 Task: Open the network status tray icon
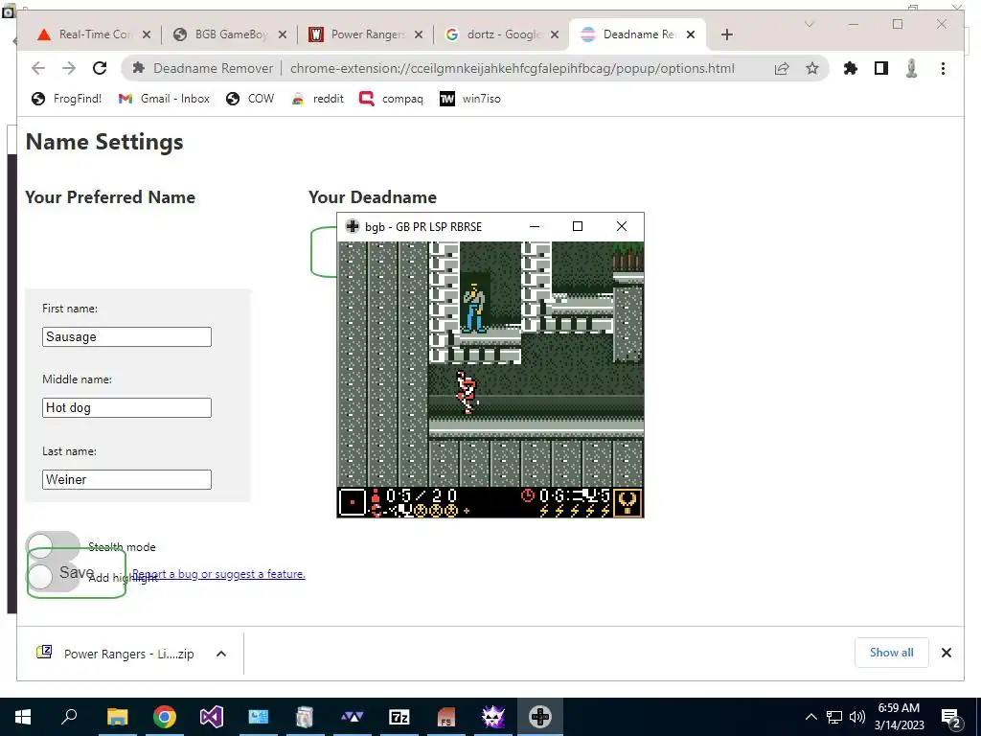[x=834, y=717]
